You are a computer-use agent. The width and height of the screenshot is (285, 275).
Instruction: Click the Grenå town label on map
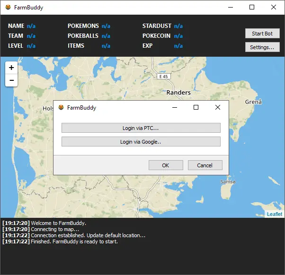[253, 102]
